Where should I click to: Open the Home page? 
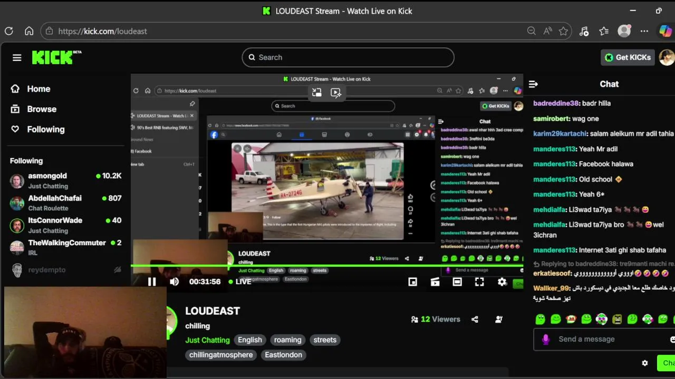click(31, 89)
